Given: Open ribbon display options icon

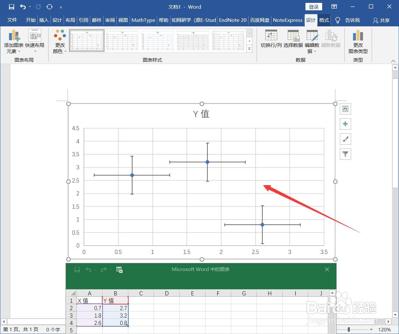Looking at the screenshot, I should click(x=334, y=7).
